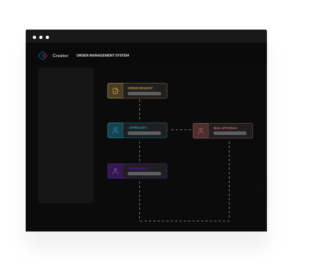Click the ORDER REQUEST label
This screenshot has width=317, height=275.
140,88
